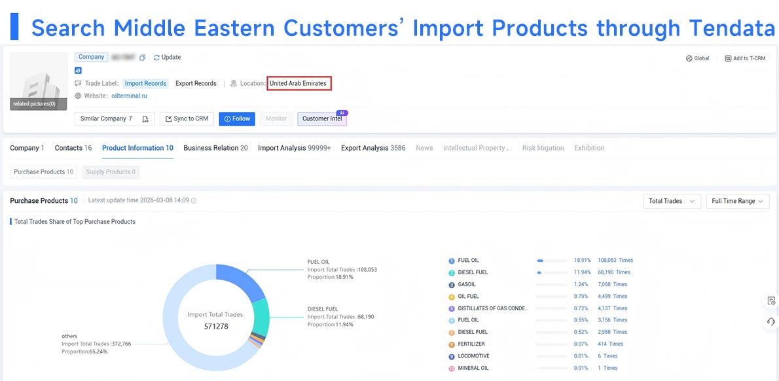Click the number 2 DIESEL FUEL legend badge
779x381 pixels.
tap(452, 273)
